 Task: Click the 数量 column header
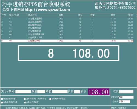pos(92,15)
